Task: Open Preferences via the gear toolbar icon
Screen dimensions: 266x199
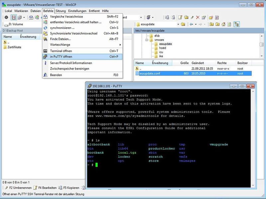Action: [x=6, y=17]
